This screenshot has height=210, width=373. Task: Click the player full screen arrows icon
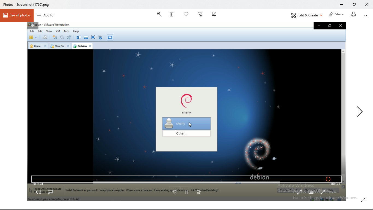323,192
